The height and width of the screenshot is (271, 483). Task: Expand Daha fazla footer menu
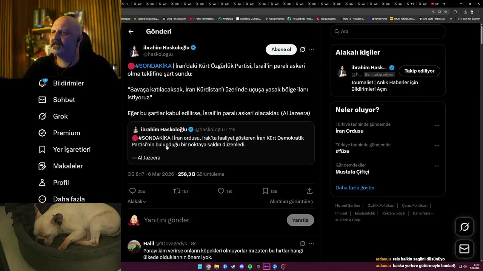[x=423, y=213]
